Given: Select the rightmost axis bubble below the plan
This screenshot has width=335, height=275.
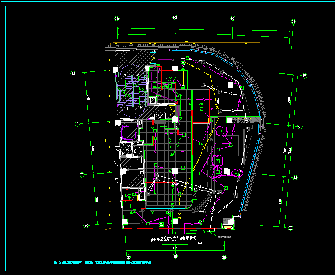Looking at the screenshot, I should (x=224, y=257).
